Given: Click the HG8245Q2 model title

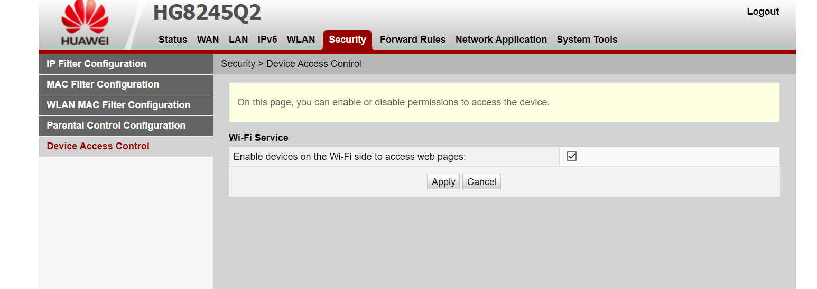Looking at the screenshot, I should coord(207,13).
